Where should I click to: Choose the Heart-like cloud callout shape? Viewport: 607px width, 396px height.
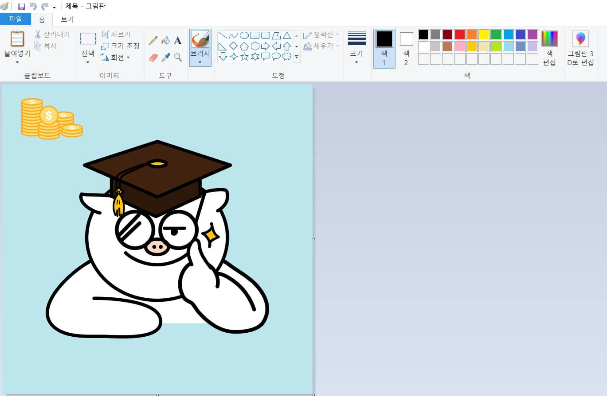coord(287,57)
